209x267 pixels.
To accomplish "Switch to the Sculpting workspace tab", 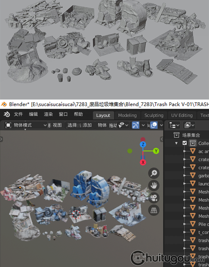I will pos(154,115).
